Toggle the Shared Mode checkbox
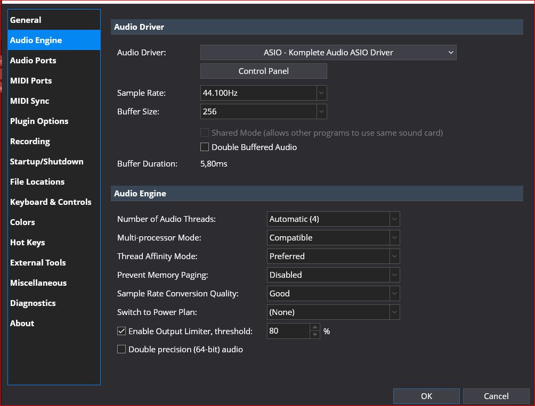 pos(205,132)
